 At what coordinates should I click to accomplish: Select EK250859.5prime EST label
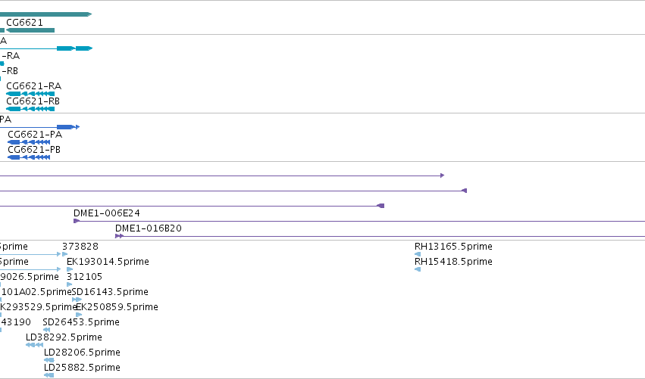coord(117,308)
